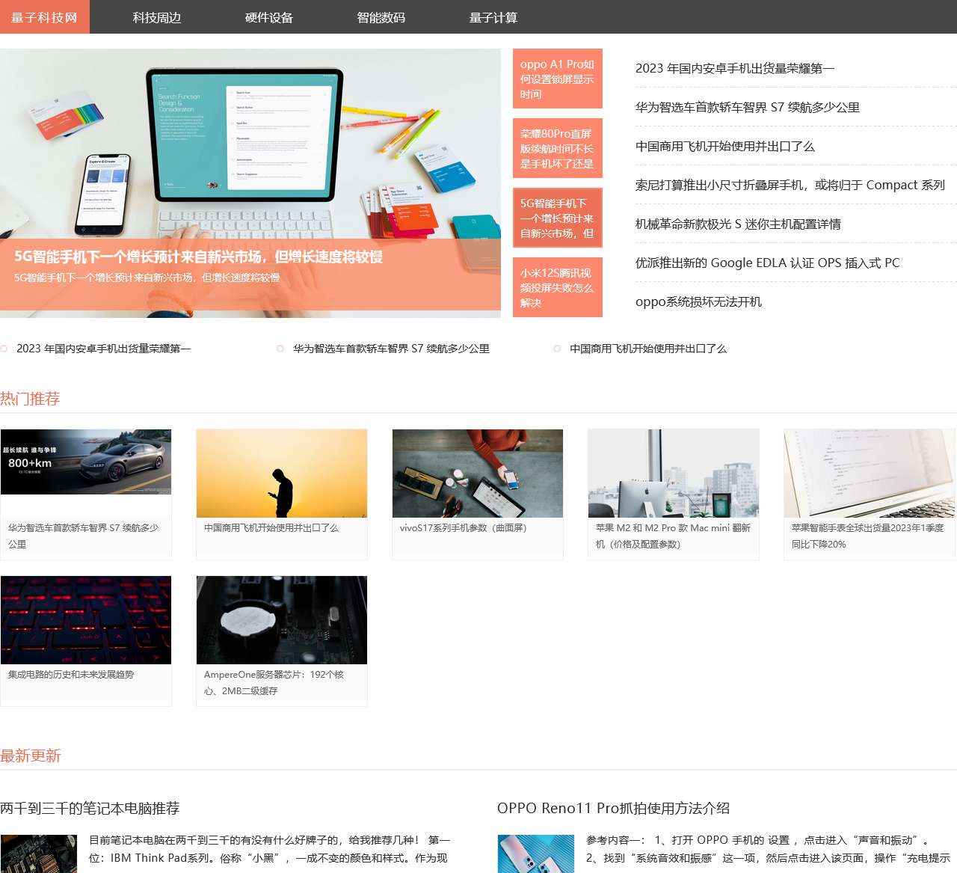Viewport: 957px width, 873px height.
Task: Open article OPPO Reno11 Pro抓拍使用方法介绍
Action: [615, 809]
